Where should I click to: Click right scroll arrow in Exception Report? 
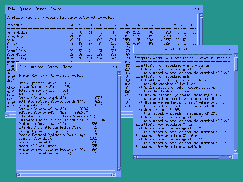[x=231, y=157]
